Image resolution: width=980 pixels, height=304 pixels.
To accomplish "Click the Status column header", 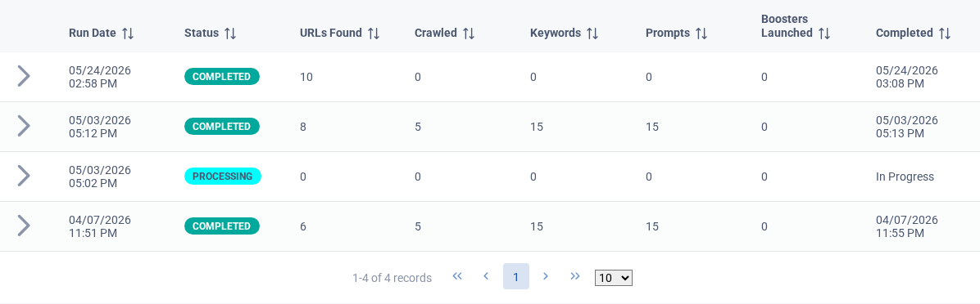I will [x=202, y=34].
